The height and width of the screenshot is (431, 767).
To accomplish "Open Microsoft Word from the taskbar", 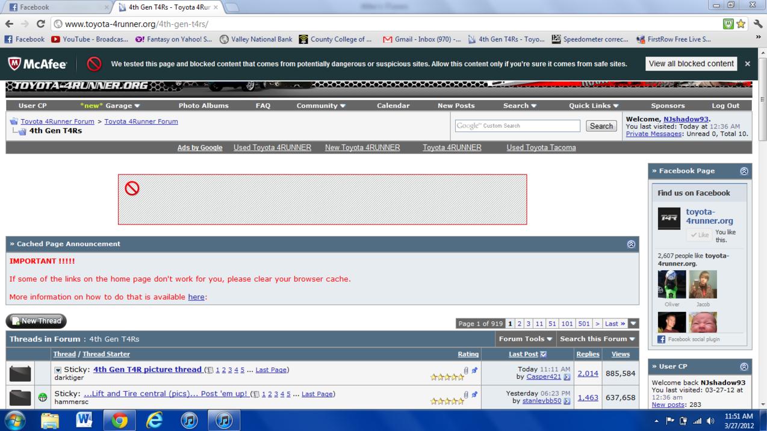I will [x=84, y=420].
